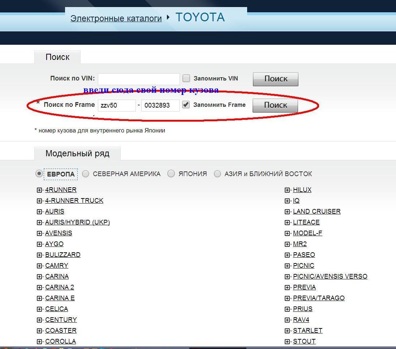Open the Модельный ряд tab
Image resolution: width=396 pixels, height=349 pixels.
tap(77, 153)
